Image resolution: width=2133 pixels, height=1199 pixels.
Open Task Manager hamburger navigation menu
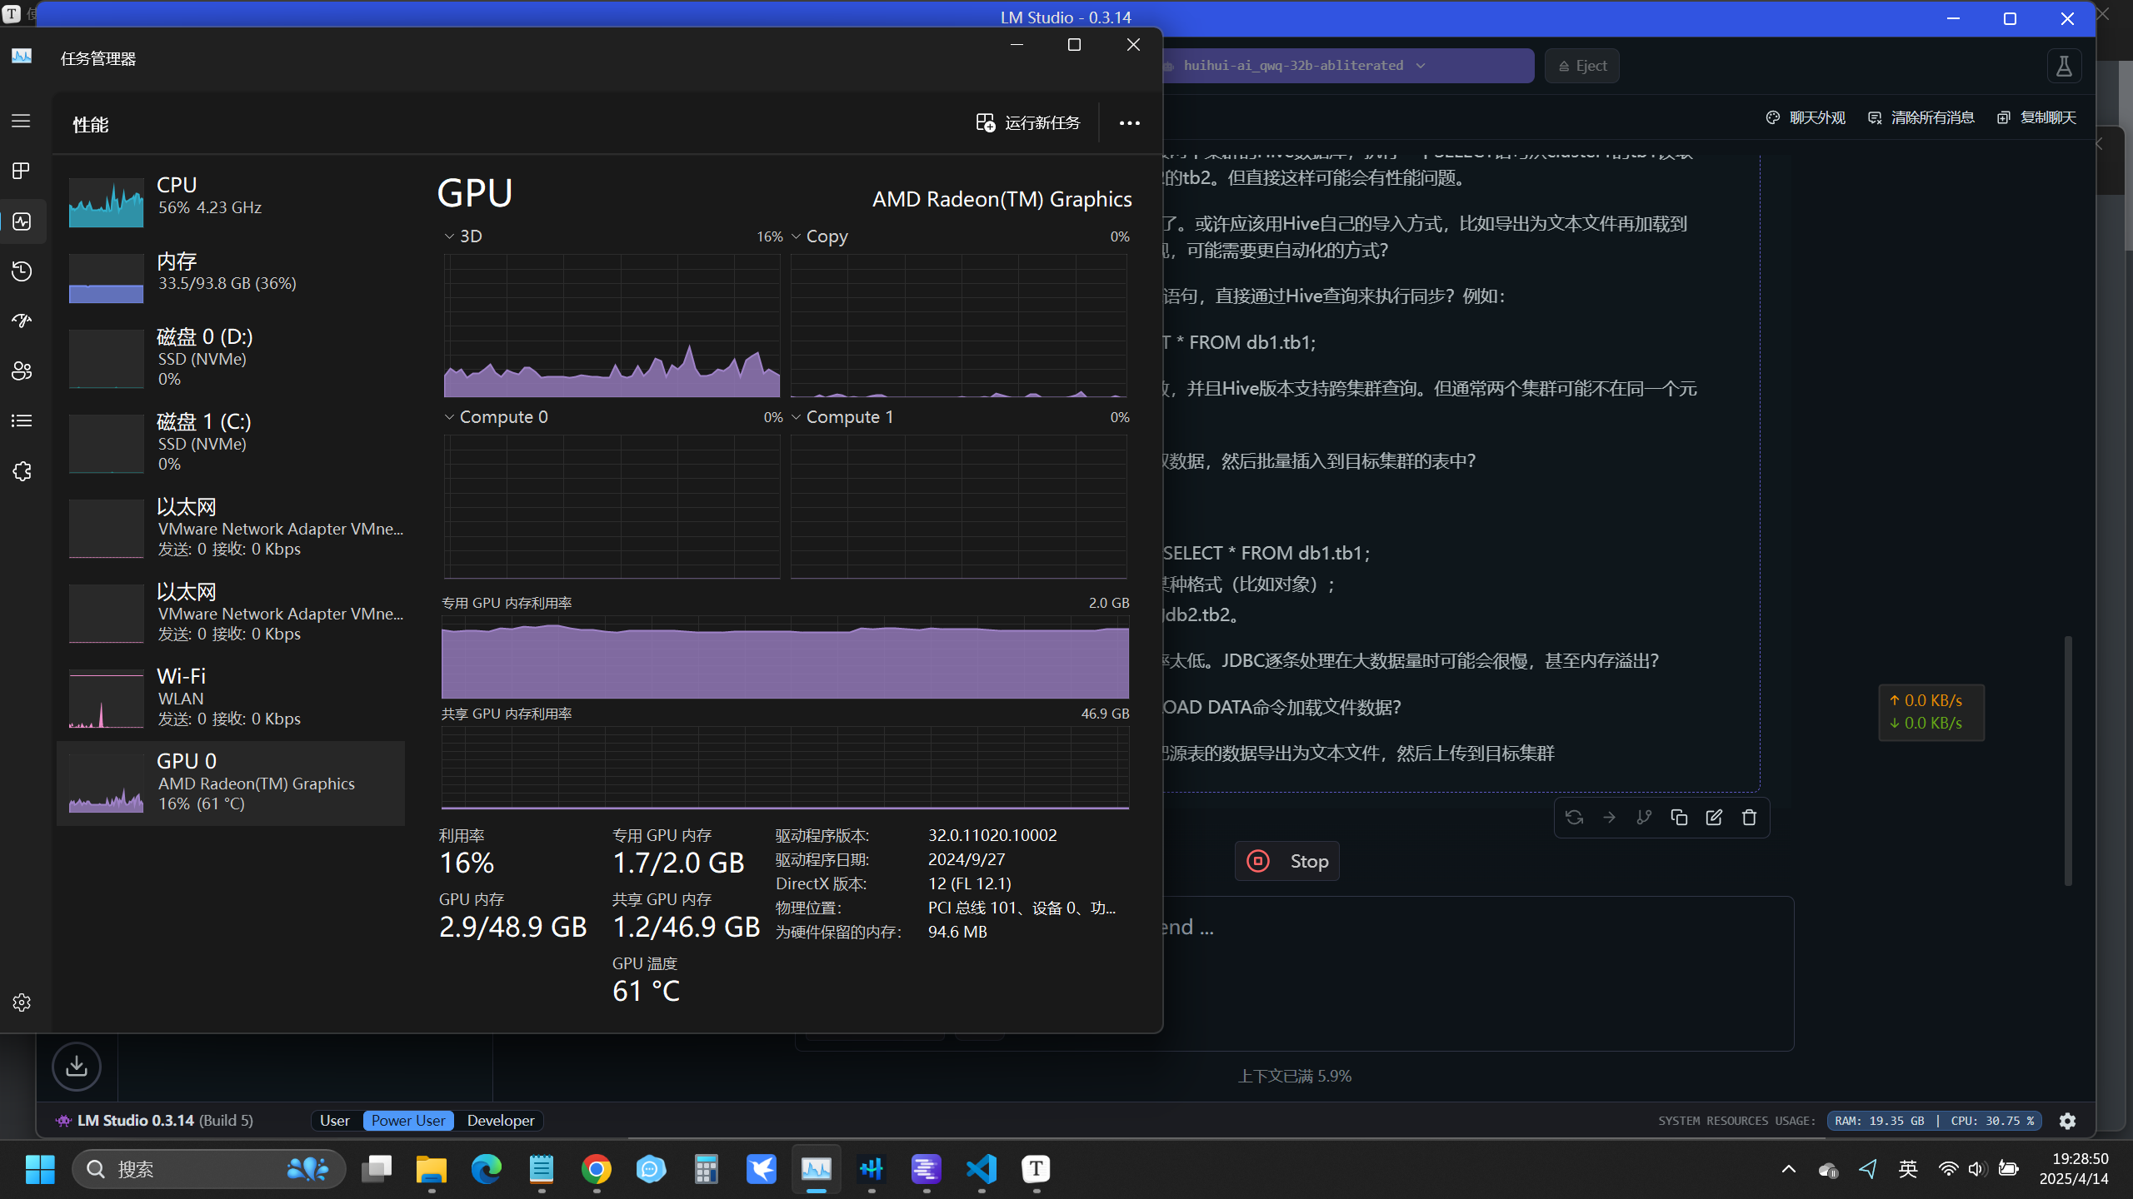pyautogui.click(x=21, y=121)
